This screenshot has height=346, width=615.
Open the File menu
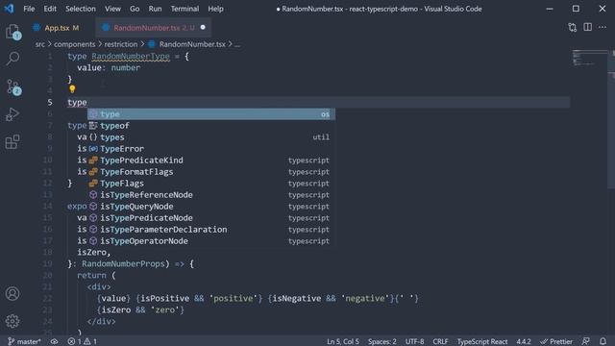pyautogui.click(x=29, y=9)
